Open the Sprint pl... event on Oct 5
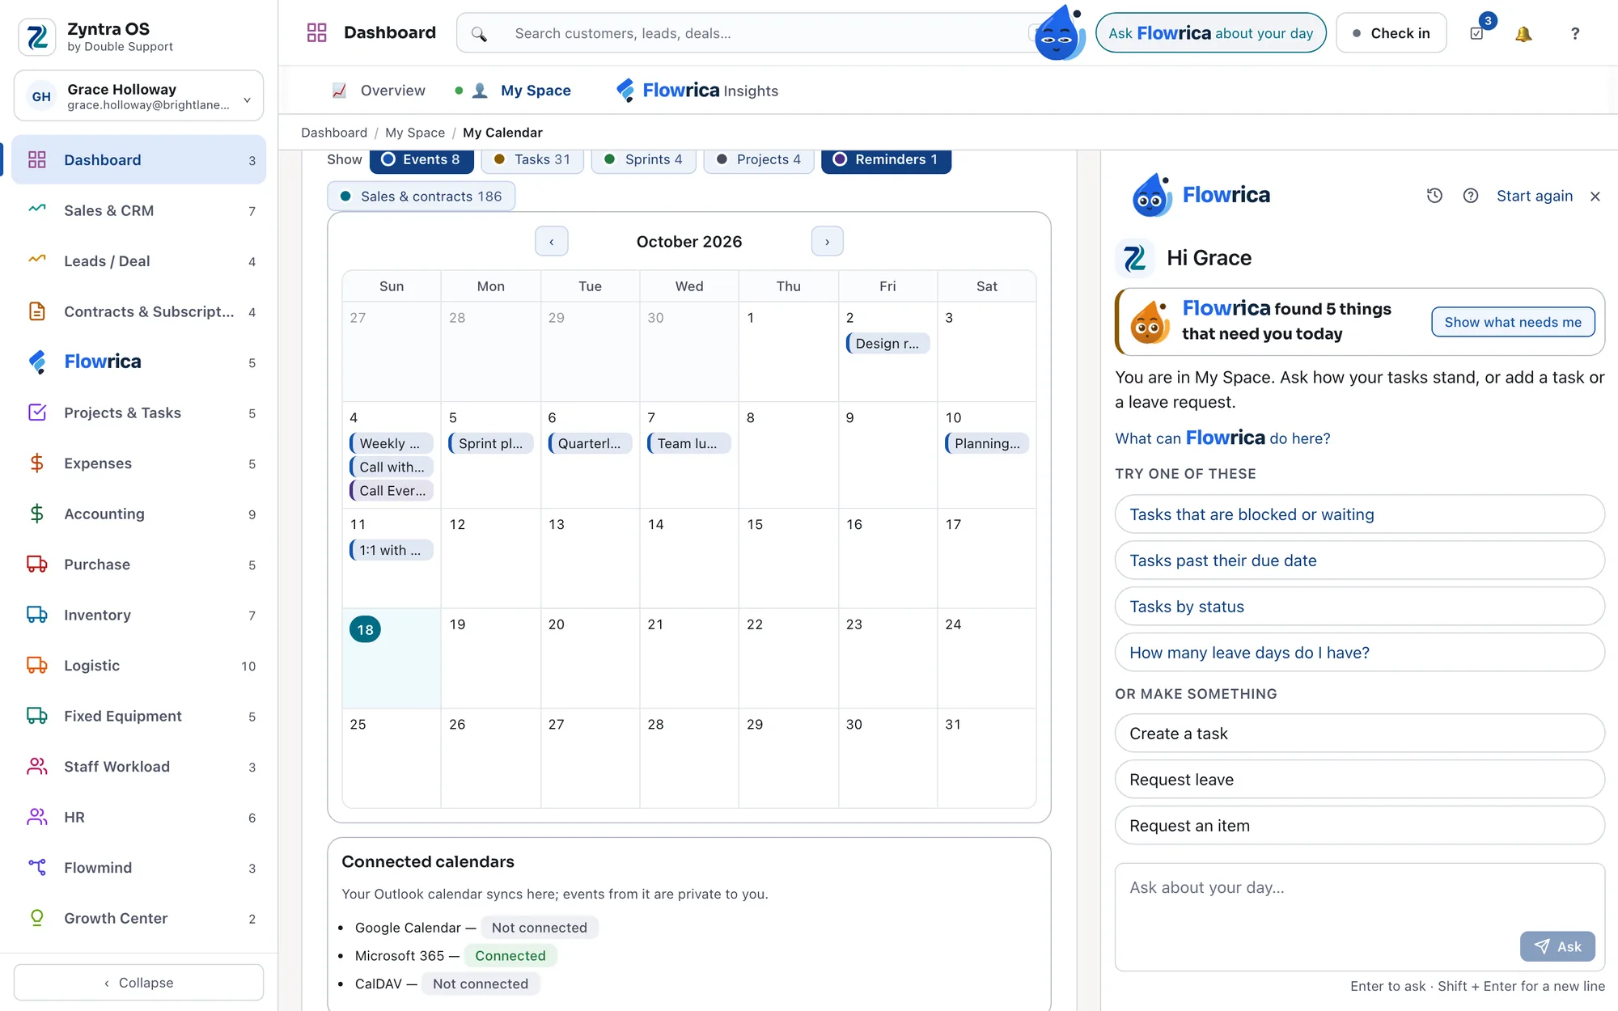This screenshot has height=1011, width=1618. pyautogui.click(x=490, y=443)
